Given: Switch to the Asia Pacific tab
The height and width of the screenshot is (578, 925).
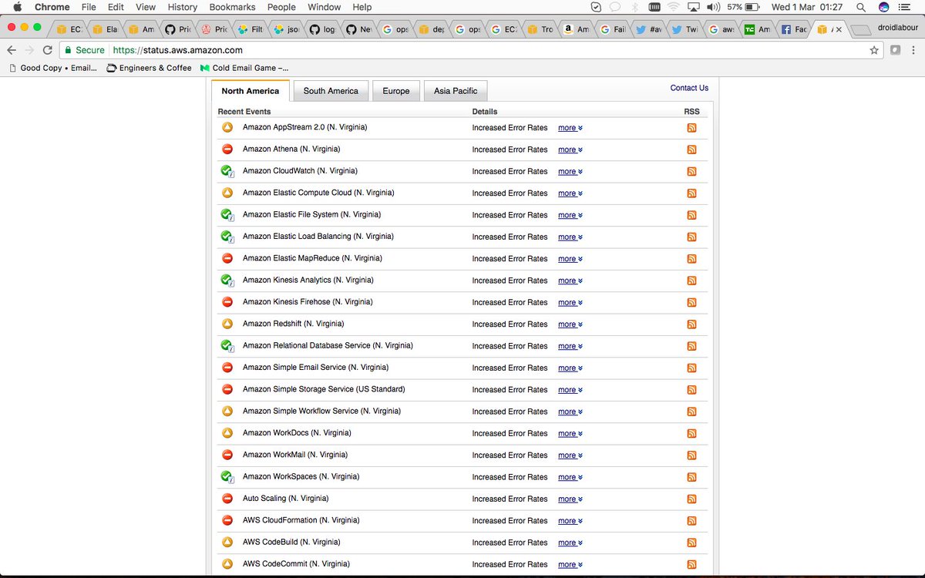Looking at the screenshot, I should (456, 91).
